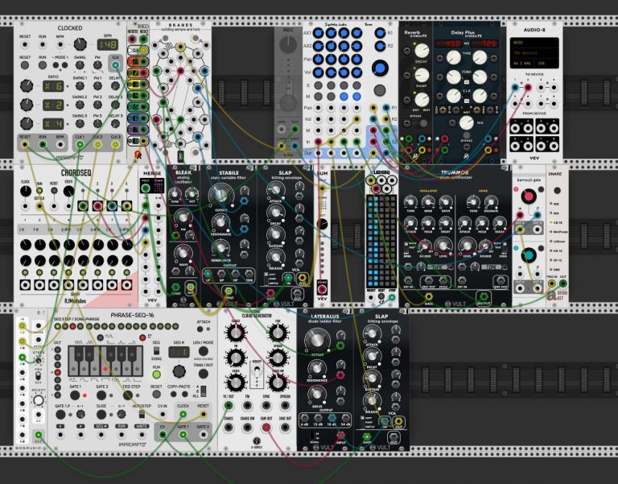Open AUDIO-8 audio driver selector
This screenshot has height=484, width=618.
[534, 42]
